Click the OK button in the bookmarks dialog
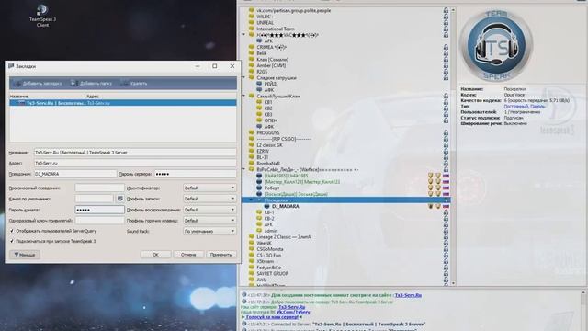 (x=155, y=255)
